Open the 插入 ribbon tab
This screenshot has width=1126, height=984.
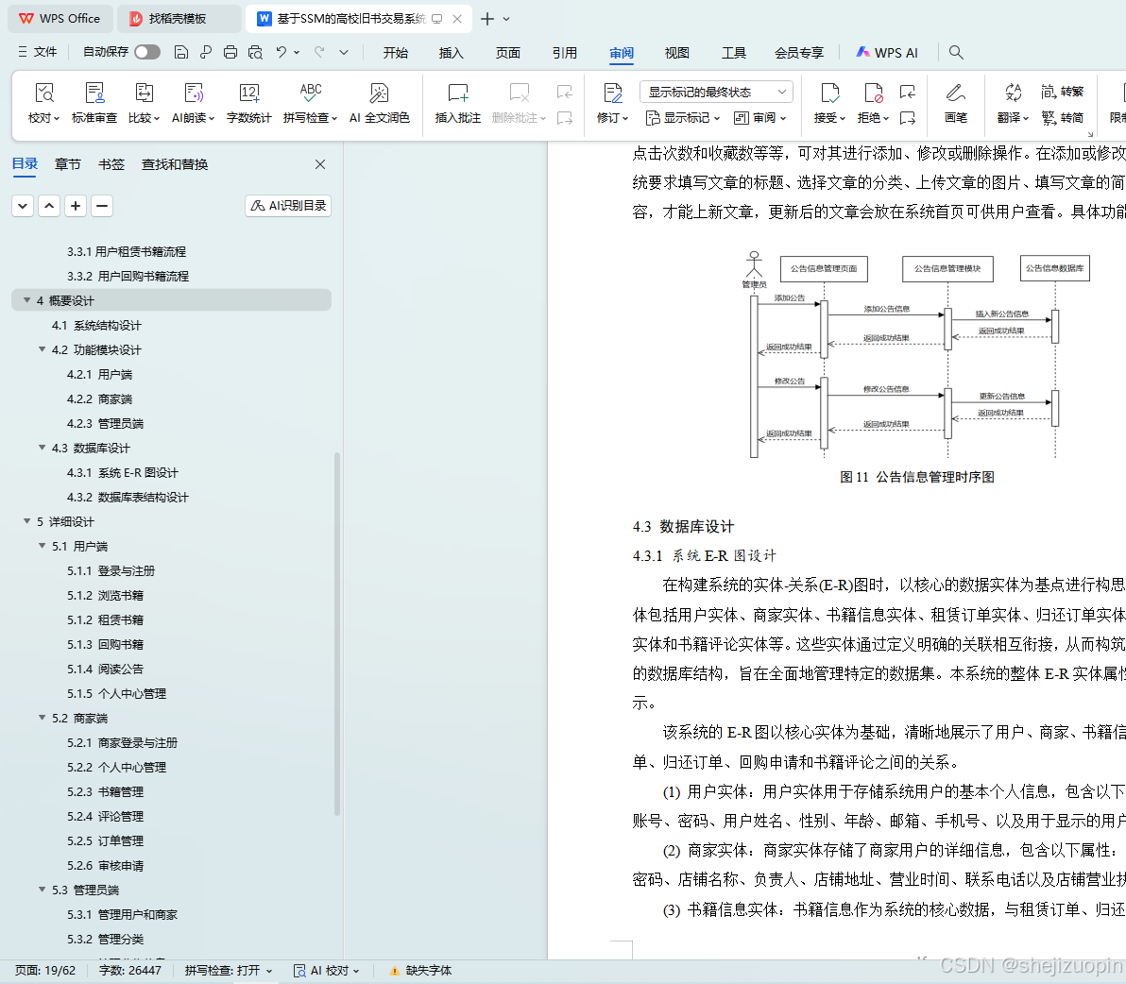(451, 52)
